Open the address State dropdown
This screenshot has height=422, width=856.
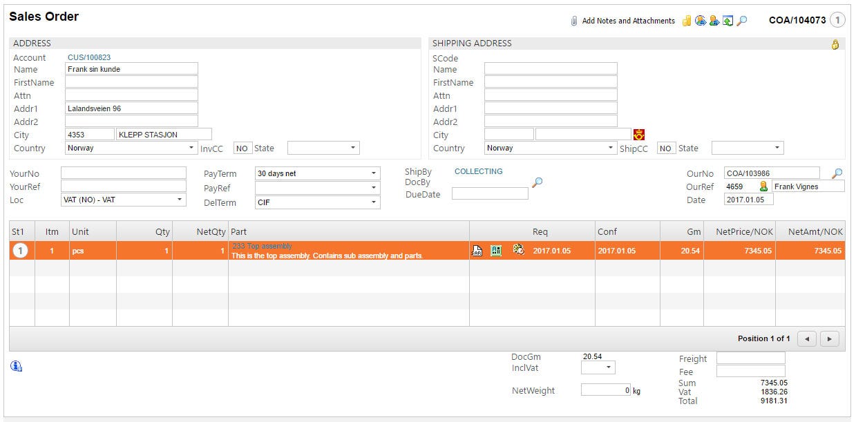(323, 148)
